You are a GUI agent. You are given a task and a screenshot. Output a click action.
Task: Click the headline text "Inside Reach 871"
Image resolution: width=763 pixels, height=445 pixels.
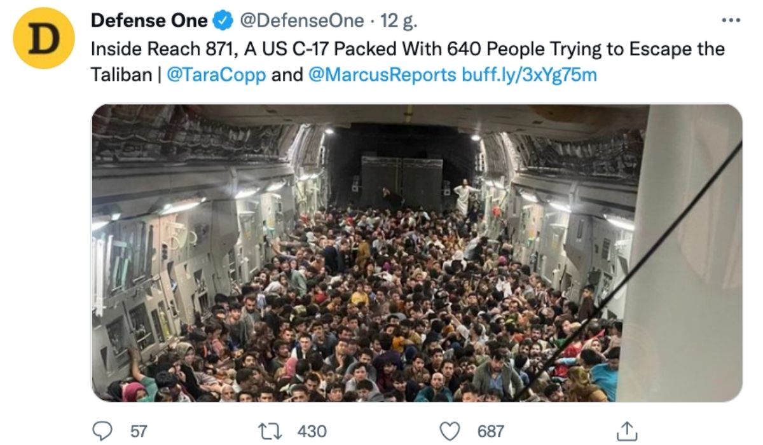point(162,49)
